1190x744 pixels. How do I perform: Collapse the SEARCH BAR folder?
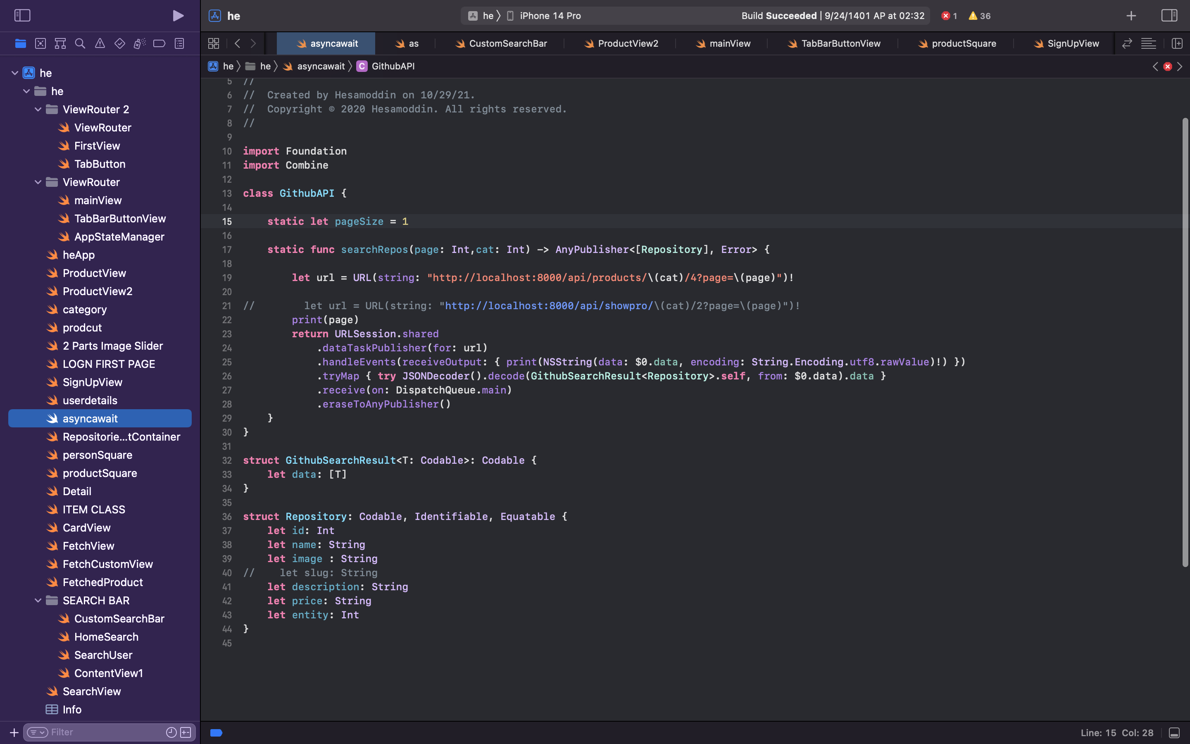click(x=38, y=600)
